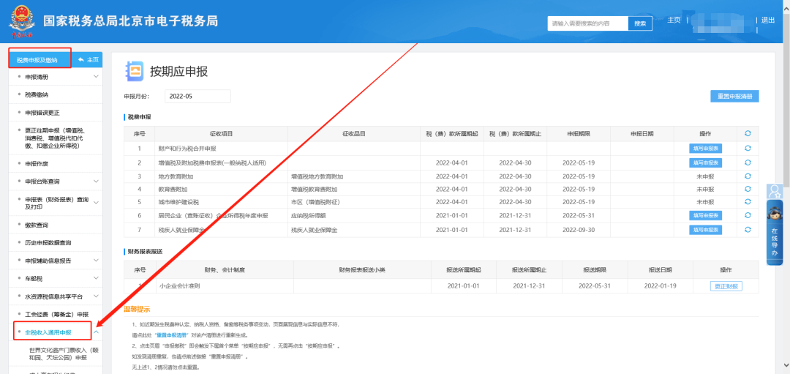
Task: Collapse the 非税收入通用申报 section
Action: [x=96, y=332]
